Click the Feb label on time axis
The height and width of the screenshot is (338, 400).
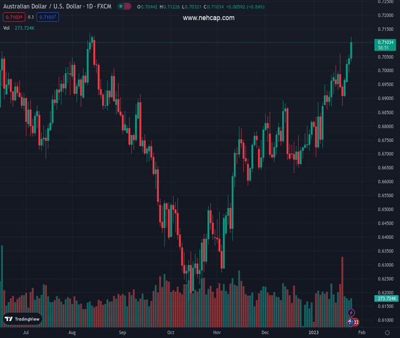click(x=362, y=333)
